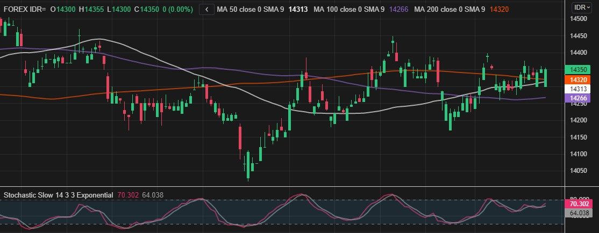Click the close value C14350

click(147, 10)
